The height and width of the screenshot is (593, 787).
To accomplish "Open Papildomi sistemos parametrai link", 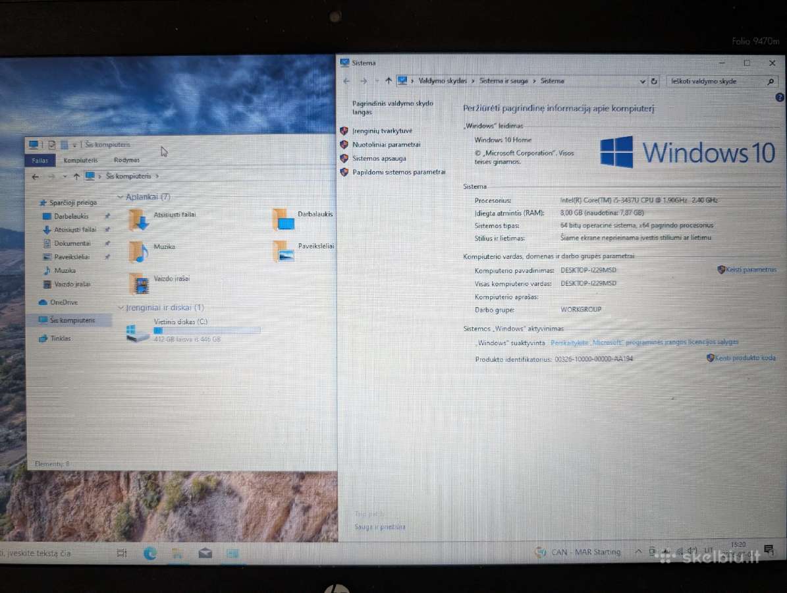I will [398, 172].
